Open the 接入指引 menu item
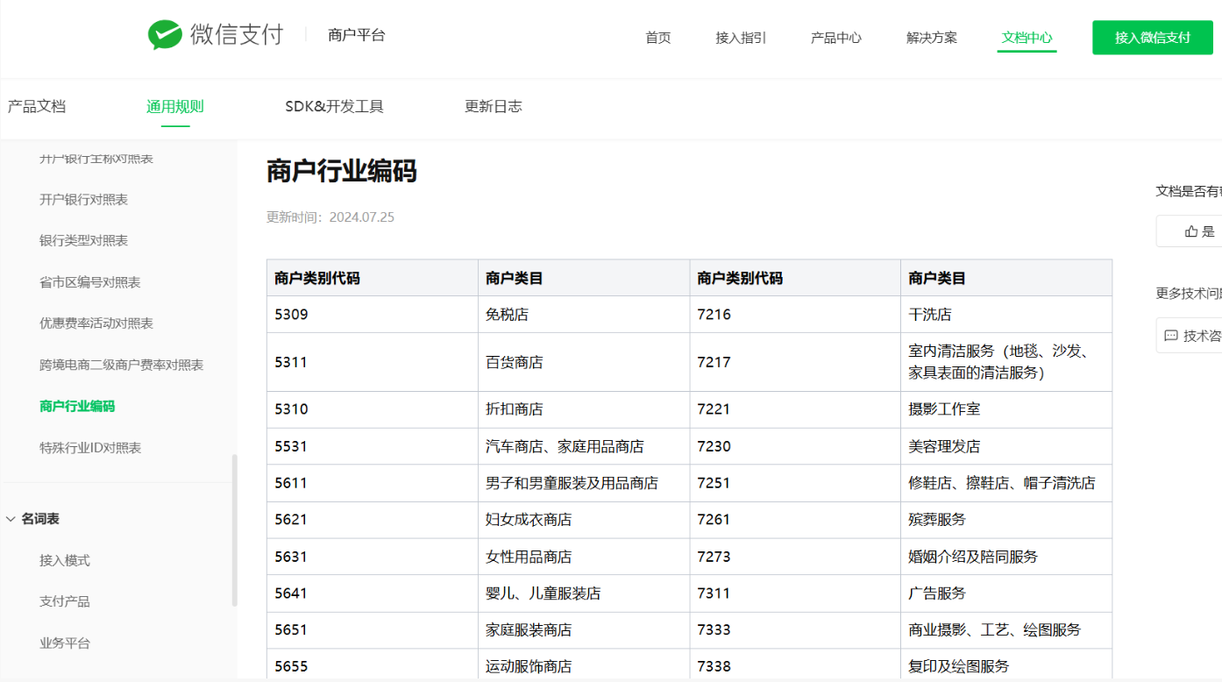This screenshot has height=682, width=1222. point(741,38)
